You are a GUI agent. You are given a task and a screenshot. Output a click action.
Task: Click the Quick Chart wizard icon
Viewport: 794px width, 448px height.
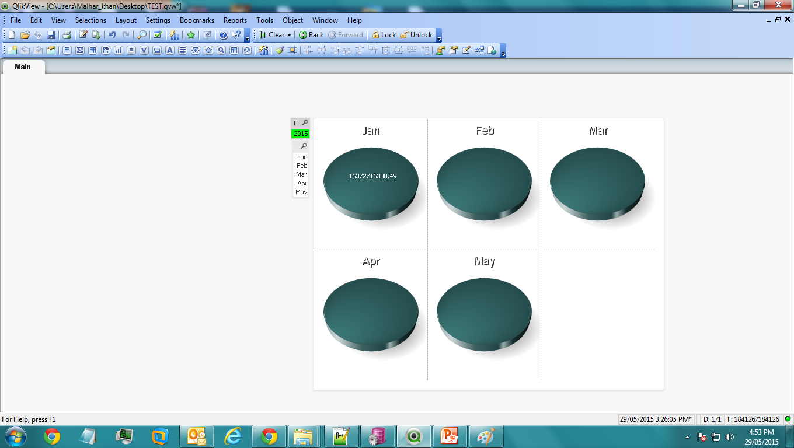175,35
